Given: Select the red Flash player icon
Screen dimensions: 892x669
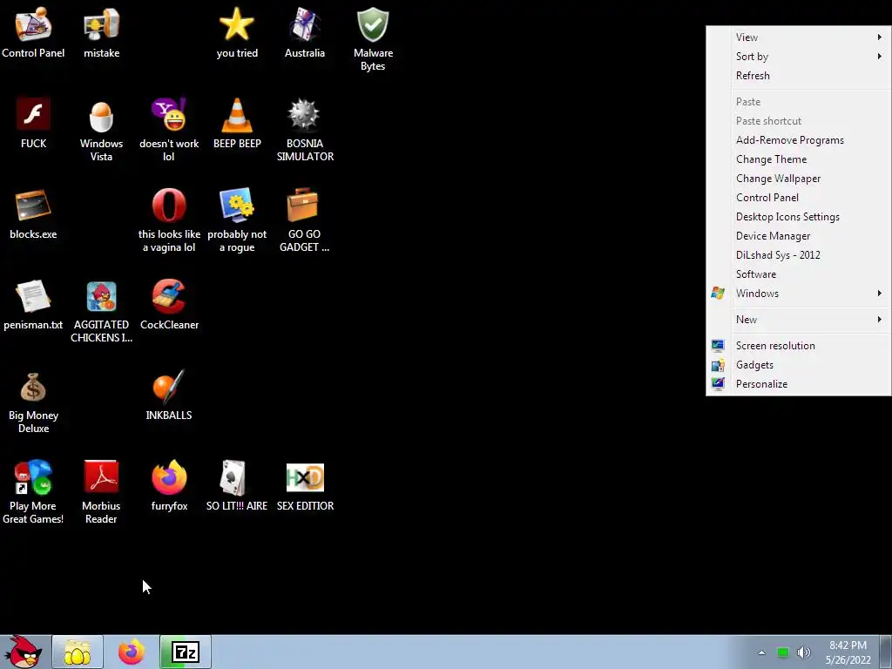Looking at the screenshot, I should 33,124.
